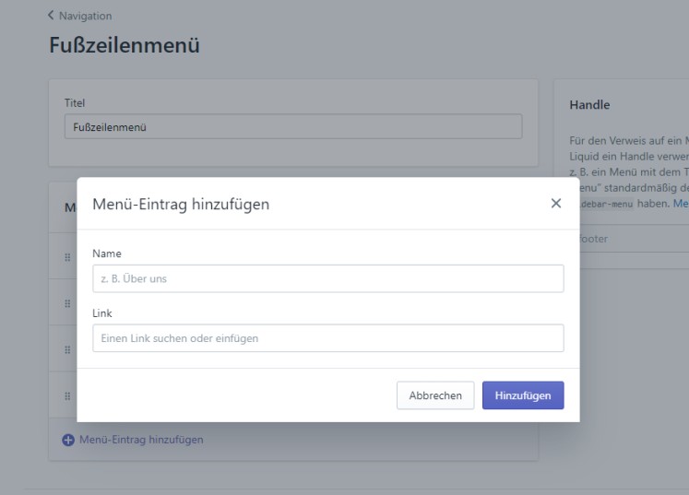
Task: Close the Menü-Eintrag hinzufügen dialog
Action: click(x=555, y=204)
